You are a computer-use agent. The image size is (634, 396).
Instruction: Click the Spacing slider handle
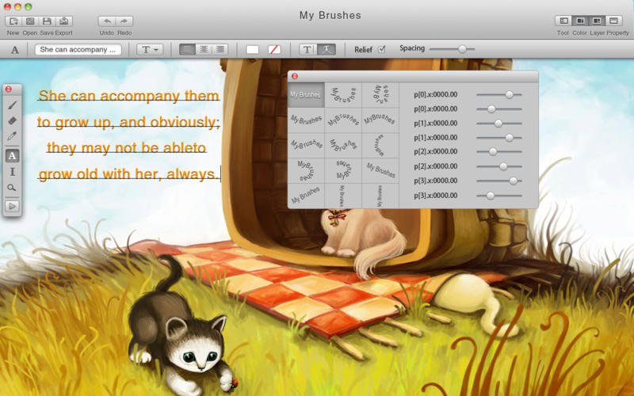click(462, 49)
